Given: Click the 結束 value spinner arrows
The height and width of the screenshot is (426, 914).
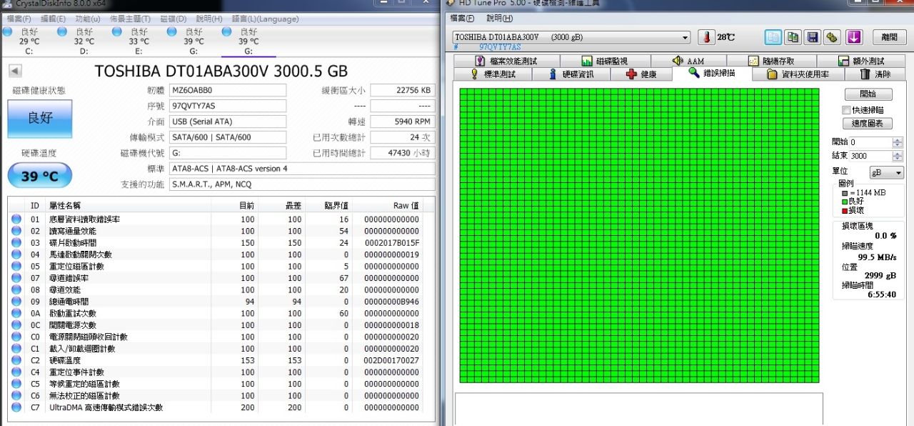Looking at the screenshot, I should [898, 156].
